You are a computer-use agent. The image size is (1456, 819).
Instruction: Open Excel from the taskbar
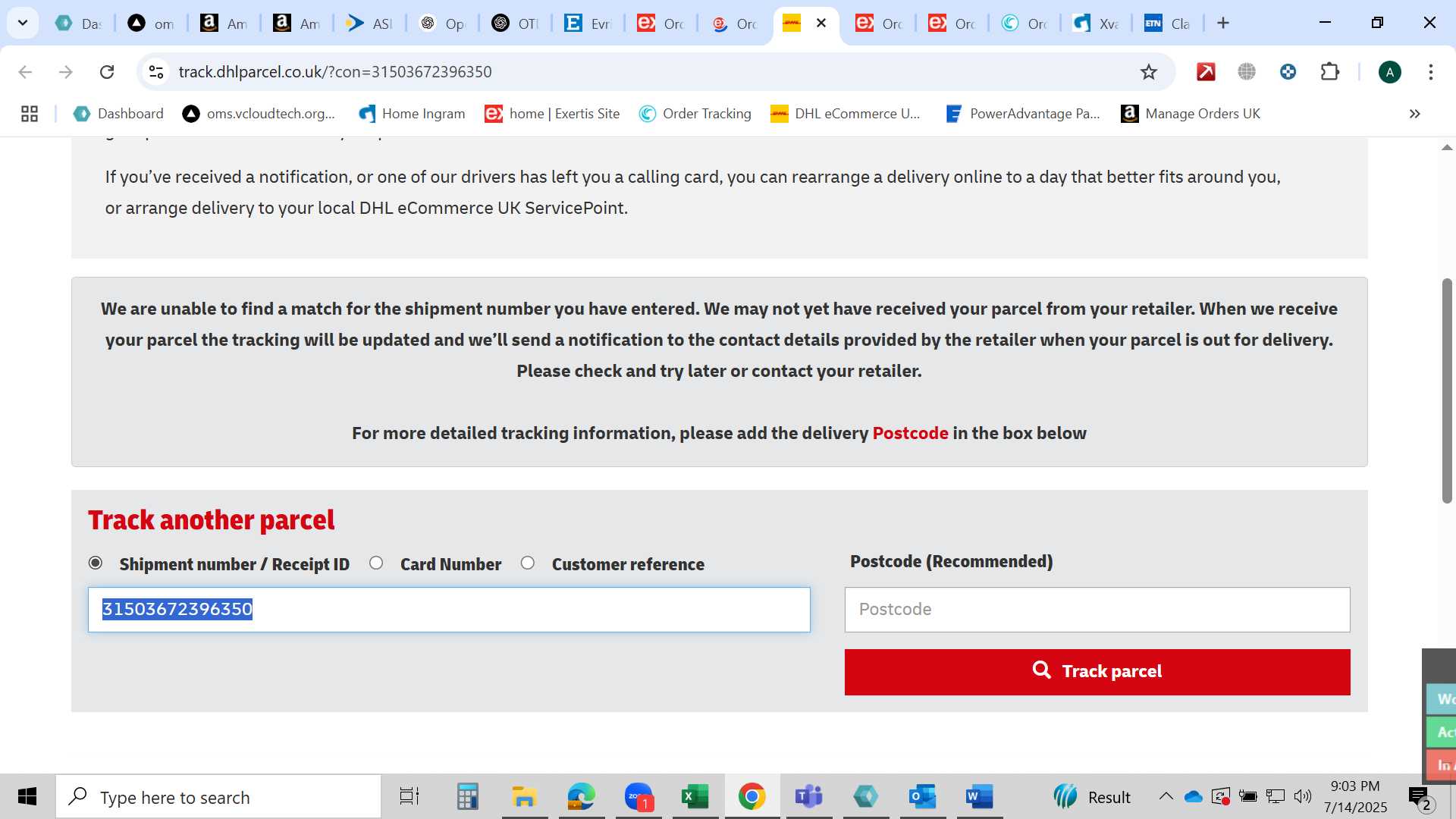[x=695, y=797]
